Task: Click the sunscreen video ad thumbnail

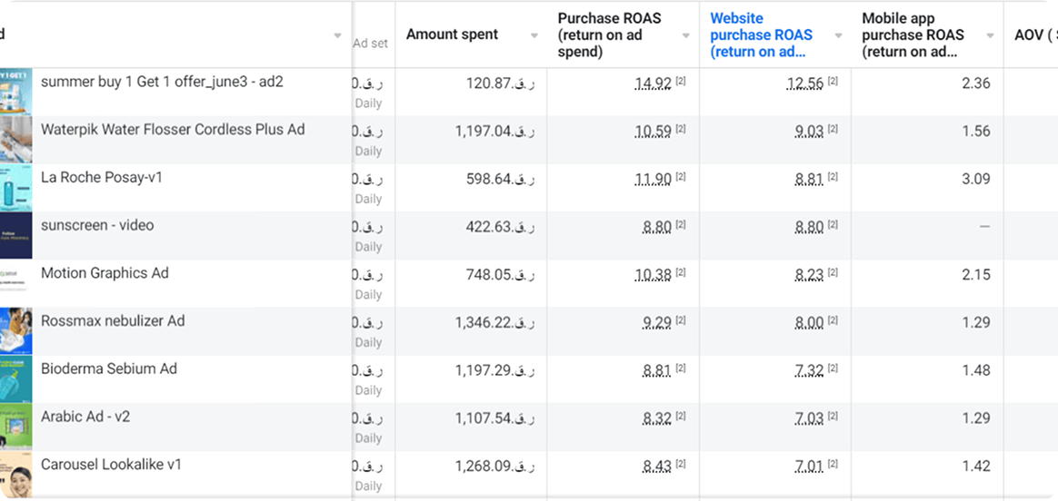Action: tap(15, 236)
